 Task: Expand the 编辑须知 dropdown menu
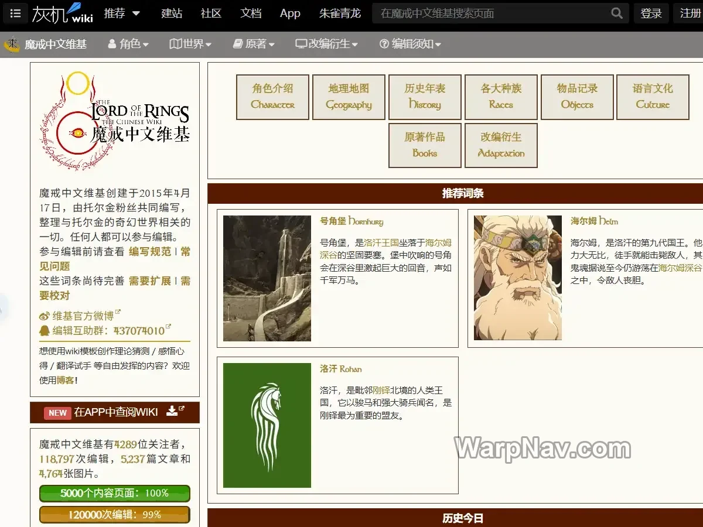point(410,44)
